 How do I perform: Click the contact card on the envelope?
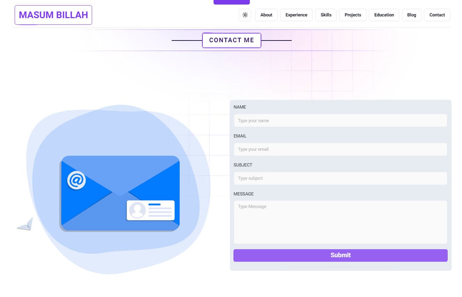click(150, 210)
